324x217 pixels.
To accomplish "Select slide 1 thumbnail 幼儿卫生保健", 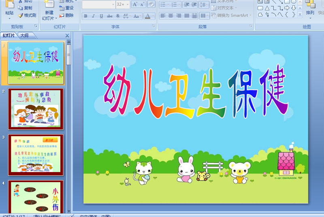I will point(36,63).
